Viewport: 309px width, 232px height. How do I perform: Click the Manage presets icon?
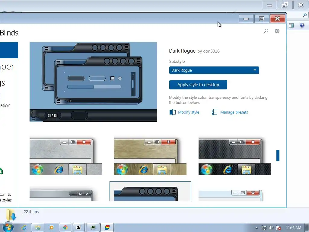tap(215, 112)
